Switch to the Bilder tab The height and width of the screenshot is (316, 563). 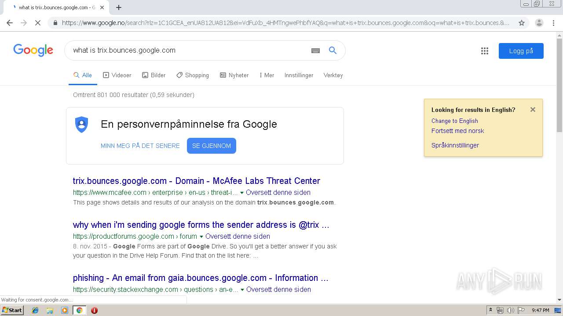tap(154, 75)
